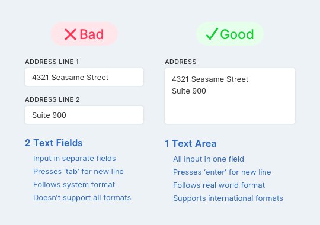Select the '2 Text Fields' heading
Screen dimensions: 320x225
point(54,143)
